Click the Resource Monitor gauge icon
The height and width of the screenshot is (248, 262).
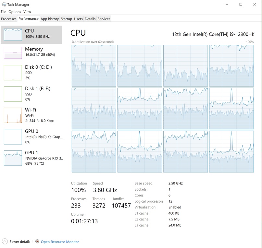coord(37,242)
